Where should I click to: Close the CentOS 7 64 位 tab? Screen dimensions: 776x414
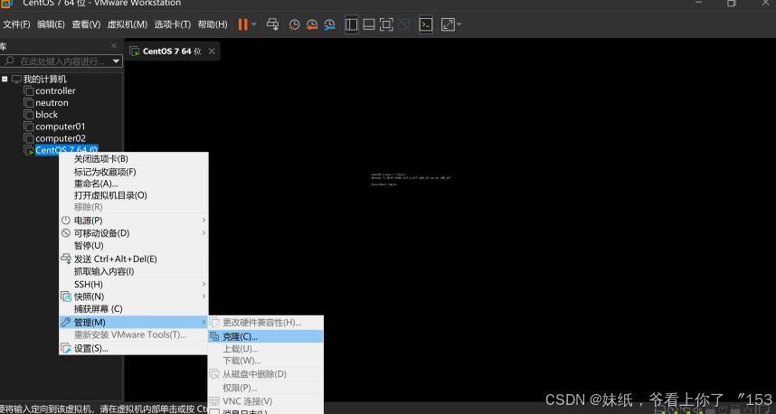pos(212,51)
